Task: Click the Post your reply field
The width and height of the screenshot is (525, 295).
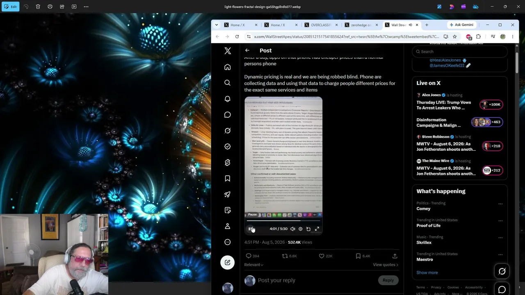Action: click(x=316, y=280)
